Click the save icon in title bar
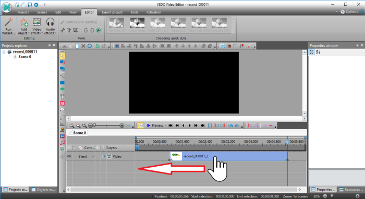Screen dimensions: 365x199 [x=30, y=5]
